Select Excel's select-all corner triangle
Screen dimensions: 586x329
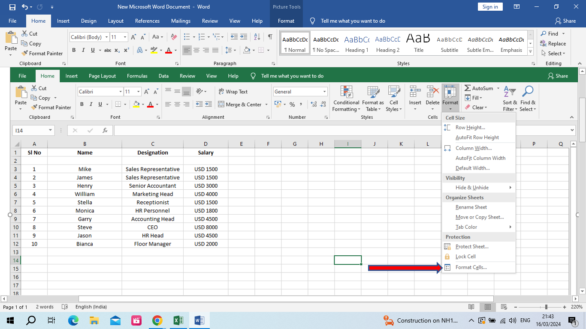coord(17,144)
